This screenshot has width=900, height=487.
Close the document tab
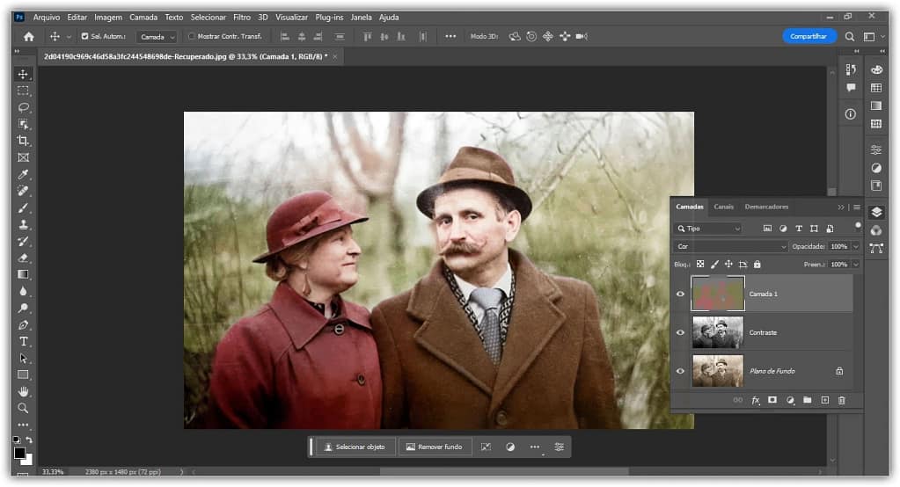(334, 57)
